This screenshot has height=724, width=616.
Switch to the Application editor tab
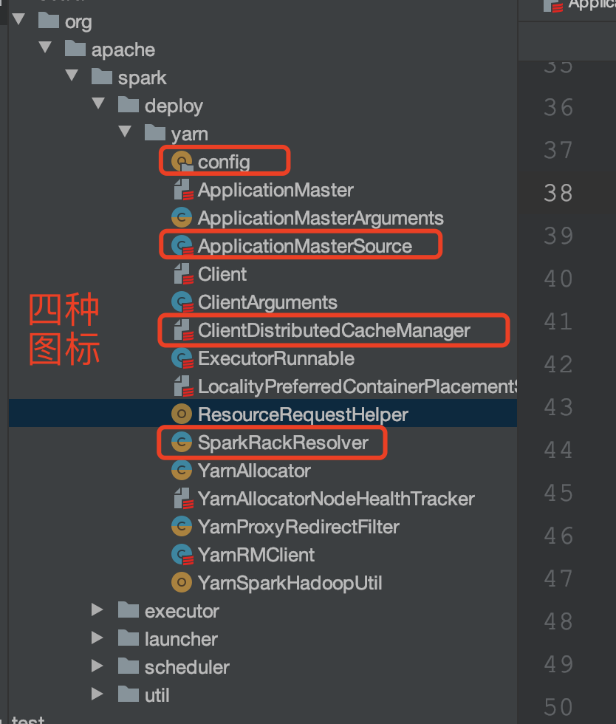(x=584, y=7)
